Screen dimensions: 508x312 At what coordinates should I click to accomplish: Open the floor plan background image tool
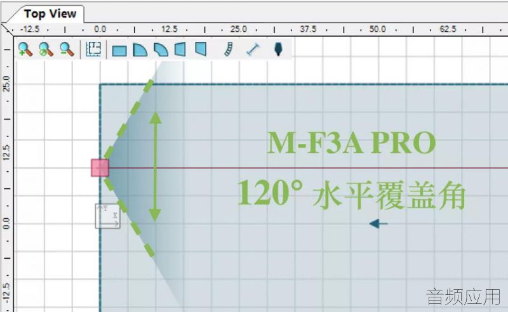coord(93,49)
